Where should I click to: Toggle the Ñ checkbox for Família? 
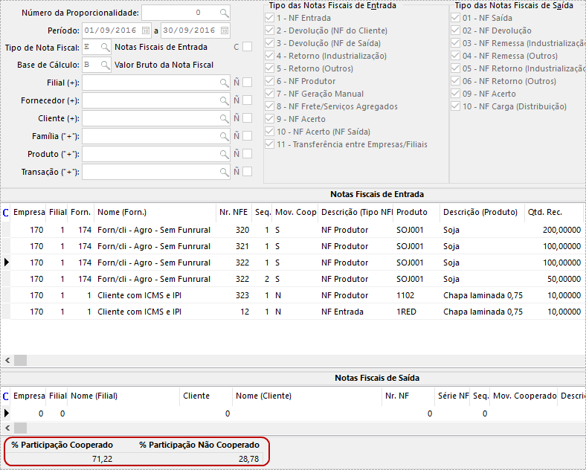pos(247,135)
